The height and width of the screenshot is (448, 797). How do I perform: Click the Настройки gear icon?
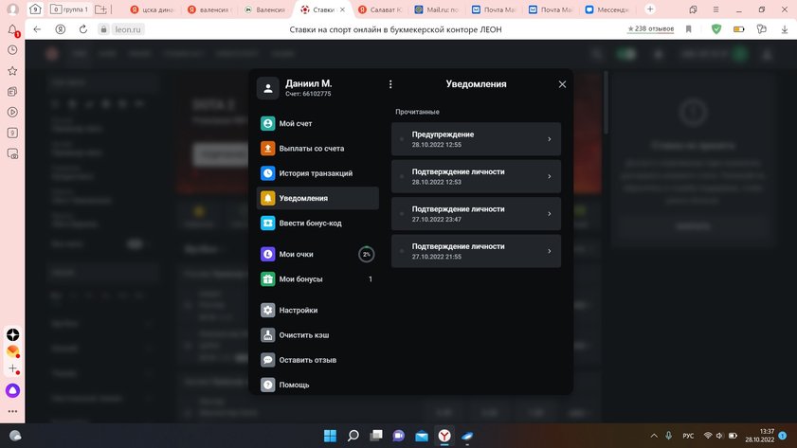tap(268, 310)
